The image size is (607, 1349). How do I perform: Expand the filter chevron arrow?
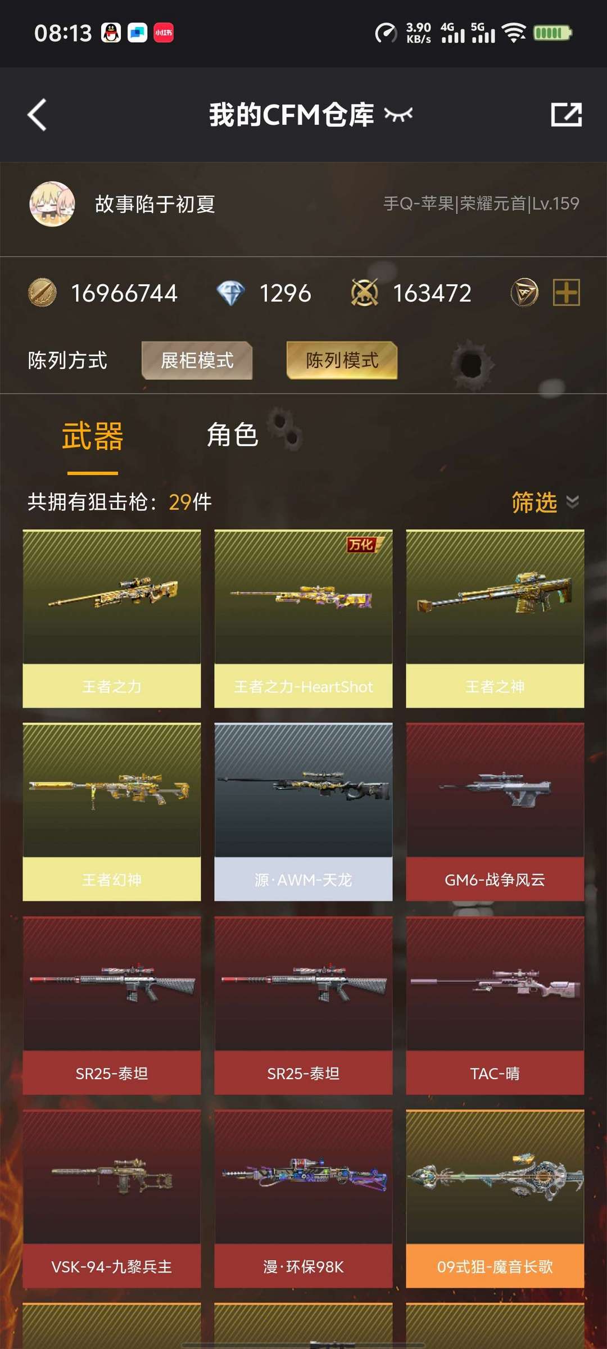(572, 502)
